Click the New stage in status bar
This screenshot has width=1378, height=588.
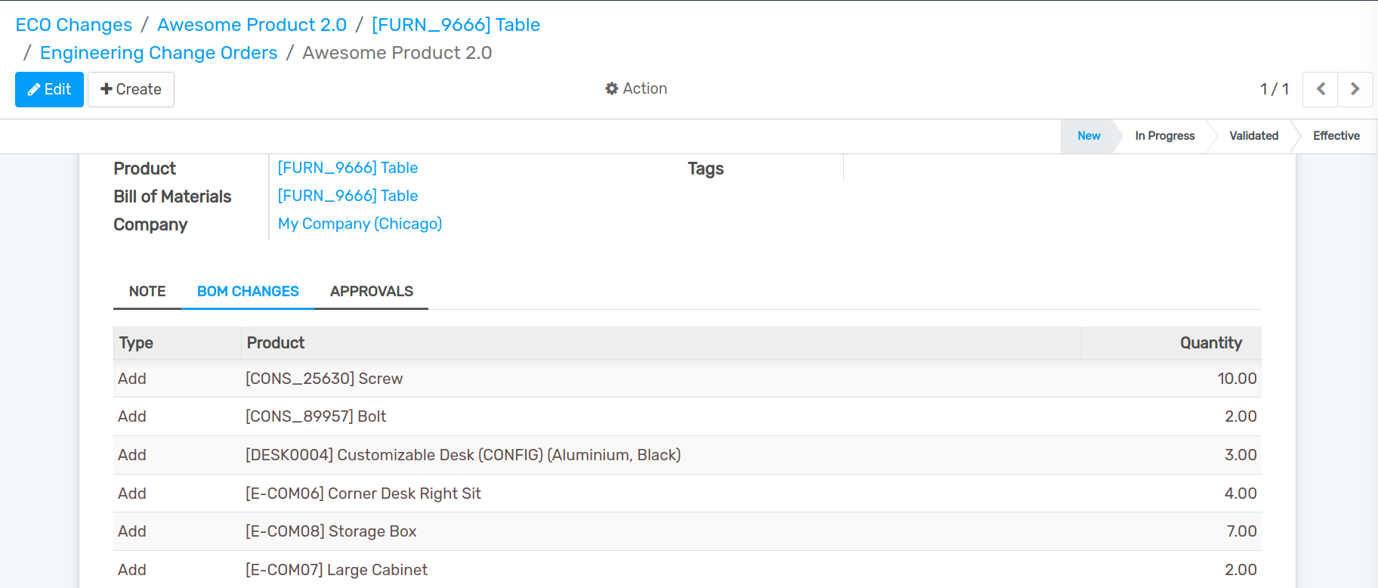pos(1089,136)
